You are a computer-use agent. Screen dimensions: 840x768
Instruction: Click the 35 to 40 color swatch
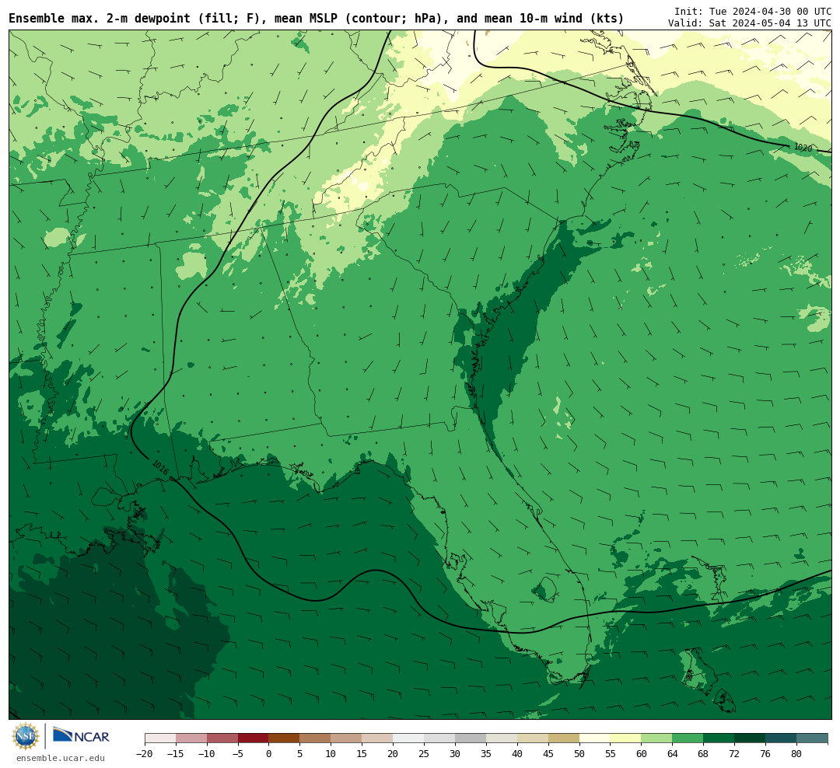click(x=502, y=738)
